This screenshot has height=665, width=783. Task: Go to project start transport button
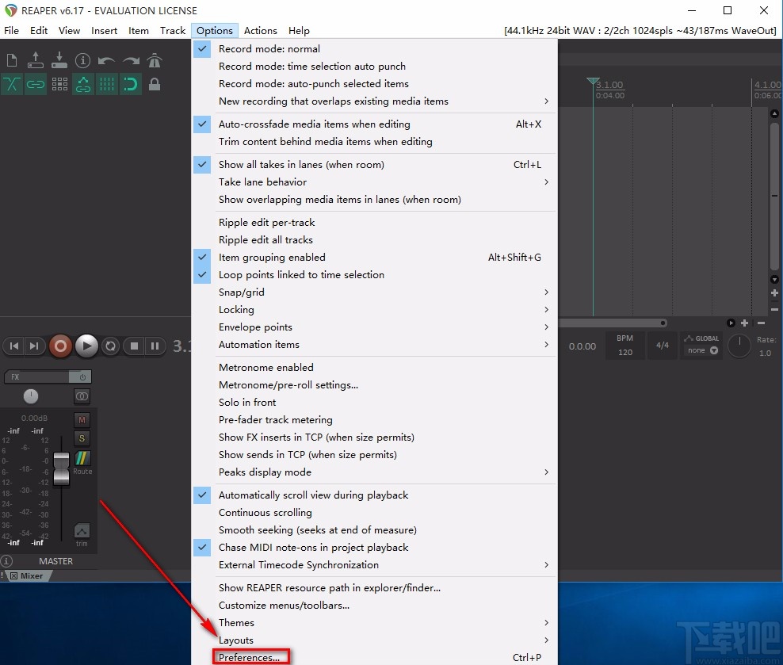tap(14, 346)
